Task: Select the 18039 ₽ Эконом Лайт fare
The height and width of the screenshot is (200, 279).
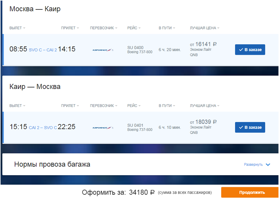Action: (203, 127)
